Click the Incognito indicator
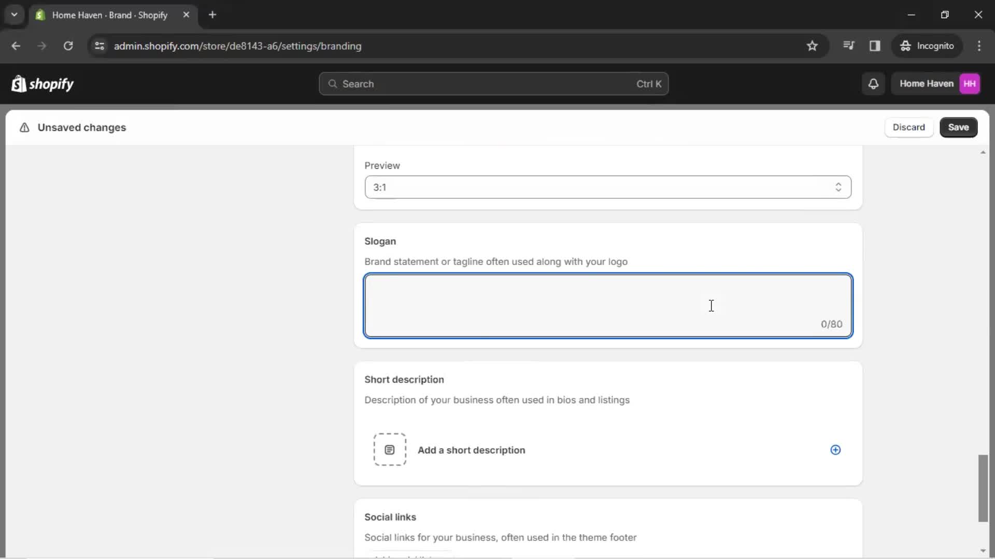This screenshot has width=995, height=559. (927, 46)
